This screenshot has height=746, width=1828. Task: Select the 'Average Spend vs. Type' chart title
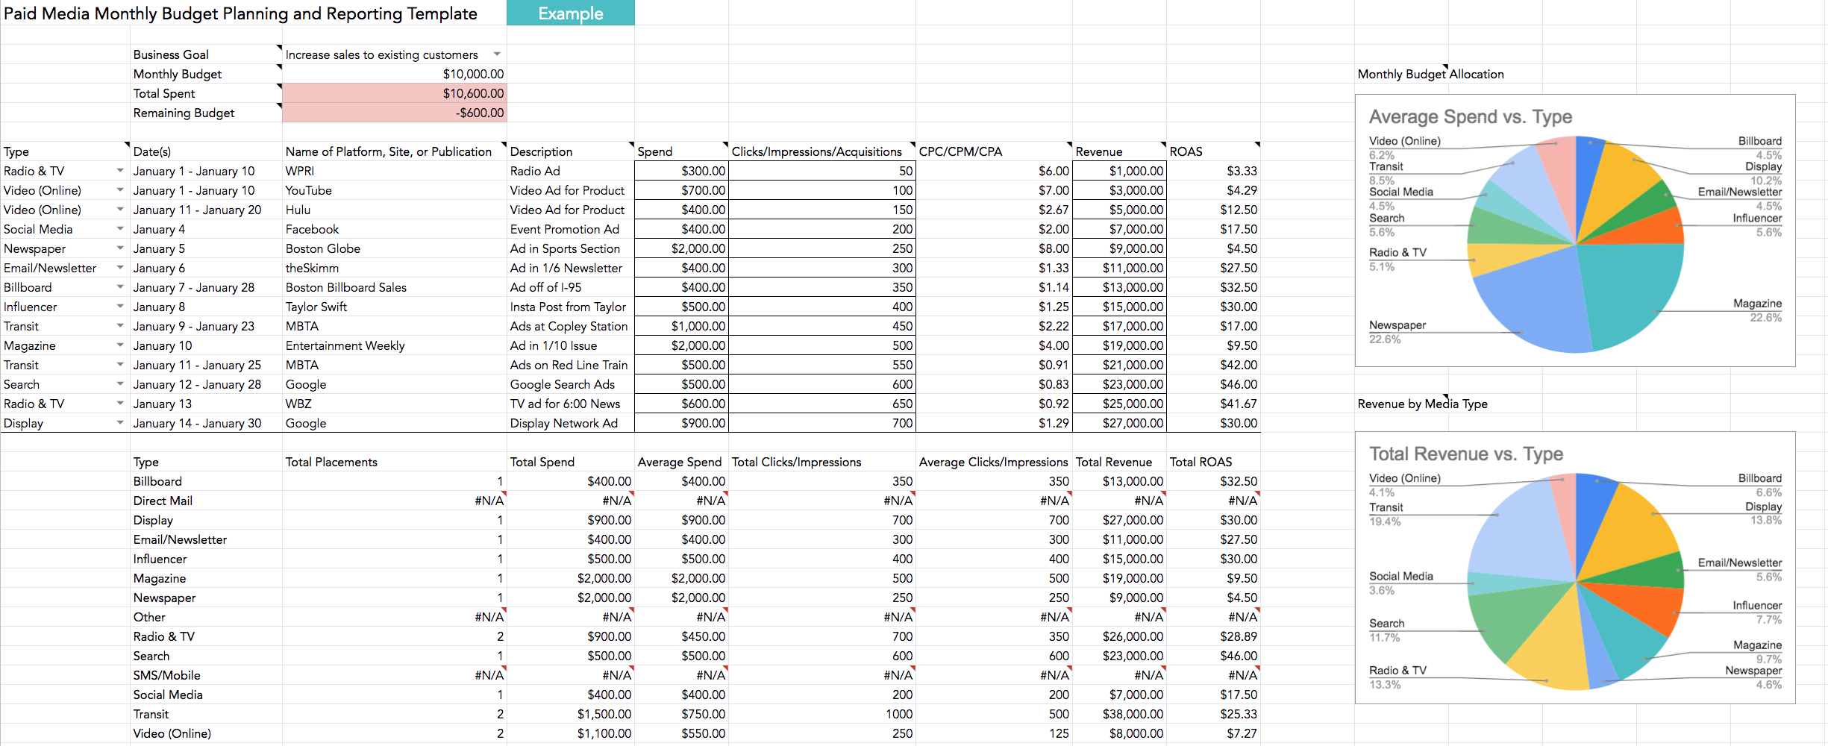[1470, 117]
